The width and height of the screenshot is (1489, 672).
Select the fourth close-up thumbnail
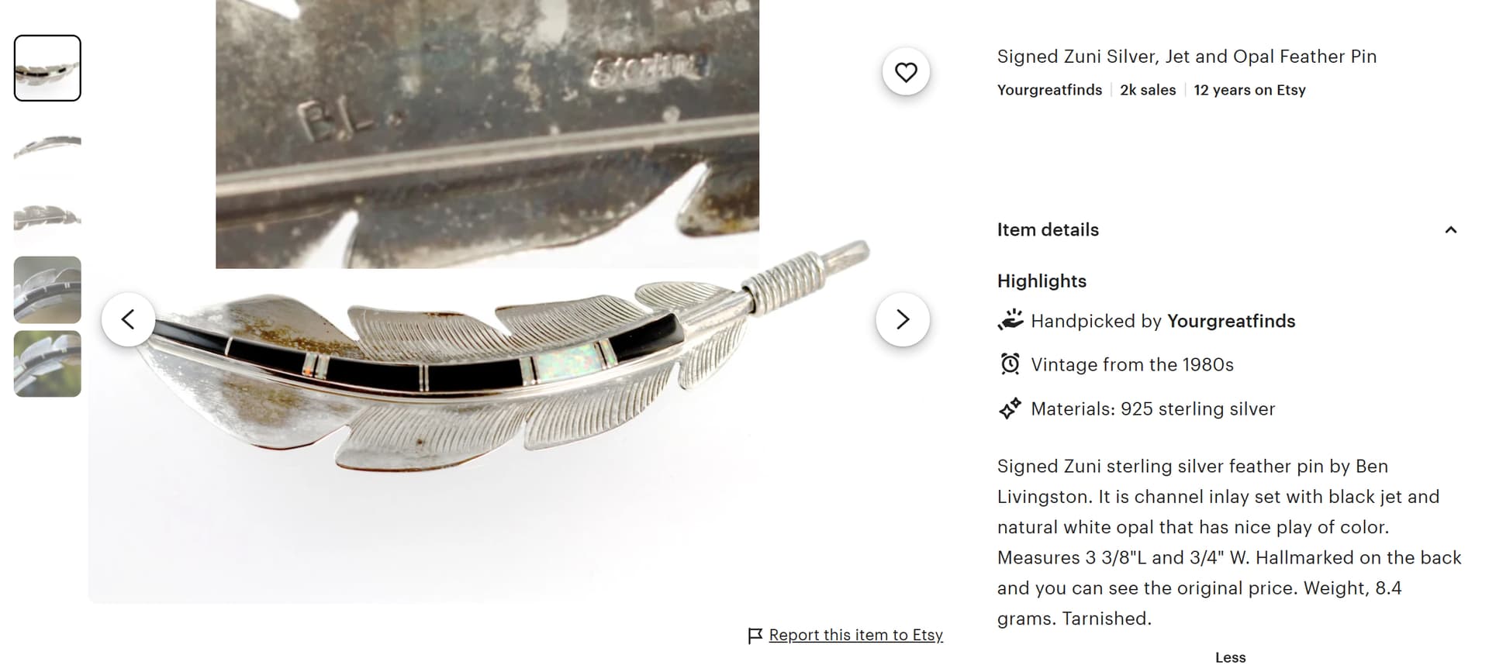click(47, 290)
